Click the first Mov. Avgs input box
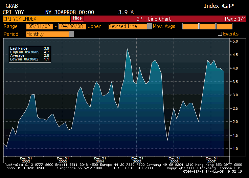 [190, 26]
